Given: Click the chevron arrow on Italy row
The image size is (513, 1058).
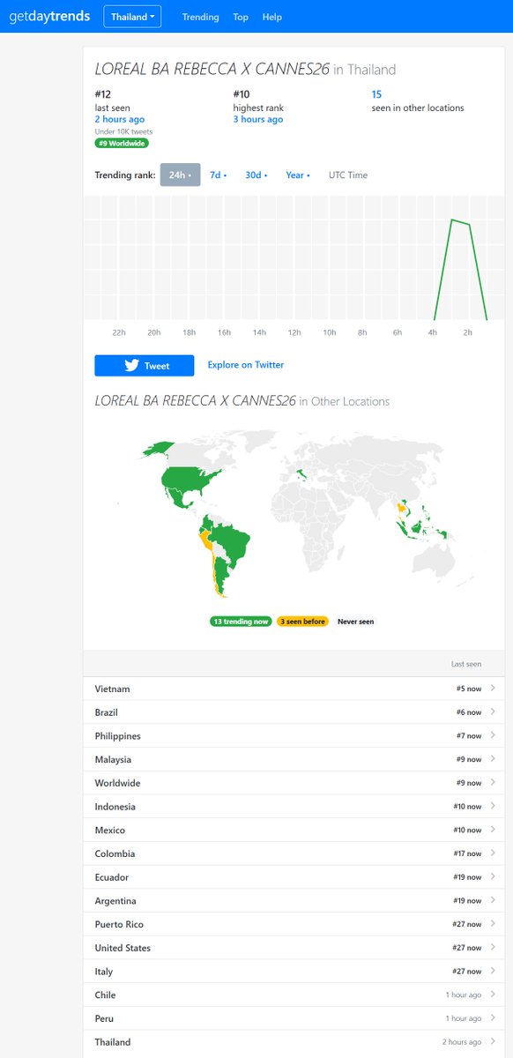Looking at the screenshot, I should pyautogui.click(x=493, y=972).
